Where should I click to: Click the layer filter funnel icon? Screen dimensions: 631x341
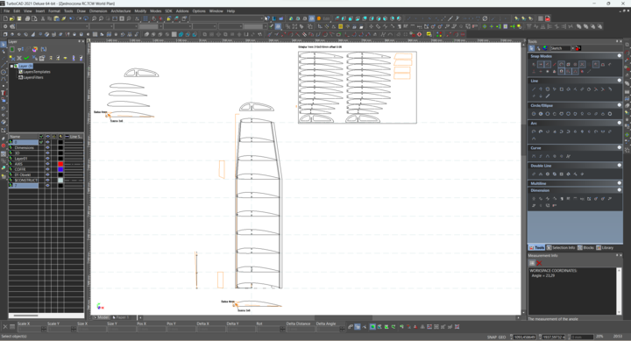point(20,49)
